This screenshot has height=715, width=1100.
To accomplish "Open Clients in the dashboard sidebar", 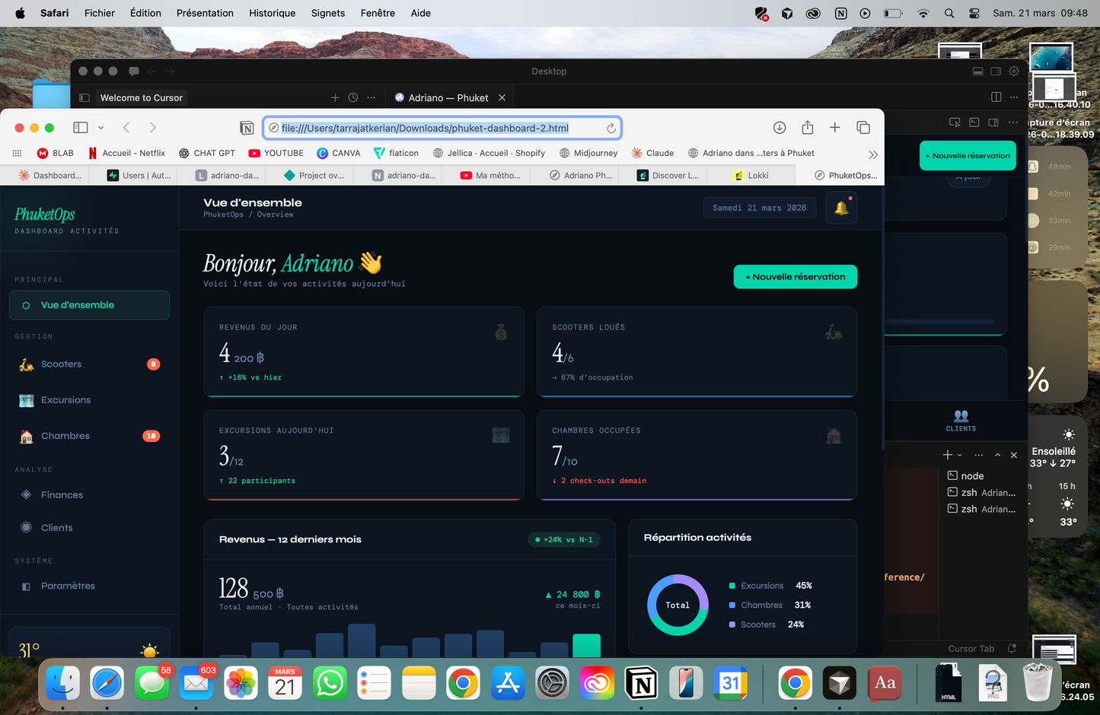I will [x=89, y=528].
